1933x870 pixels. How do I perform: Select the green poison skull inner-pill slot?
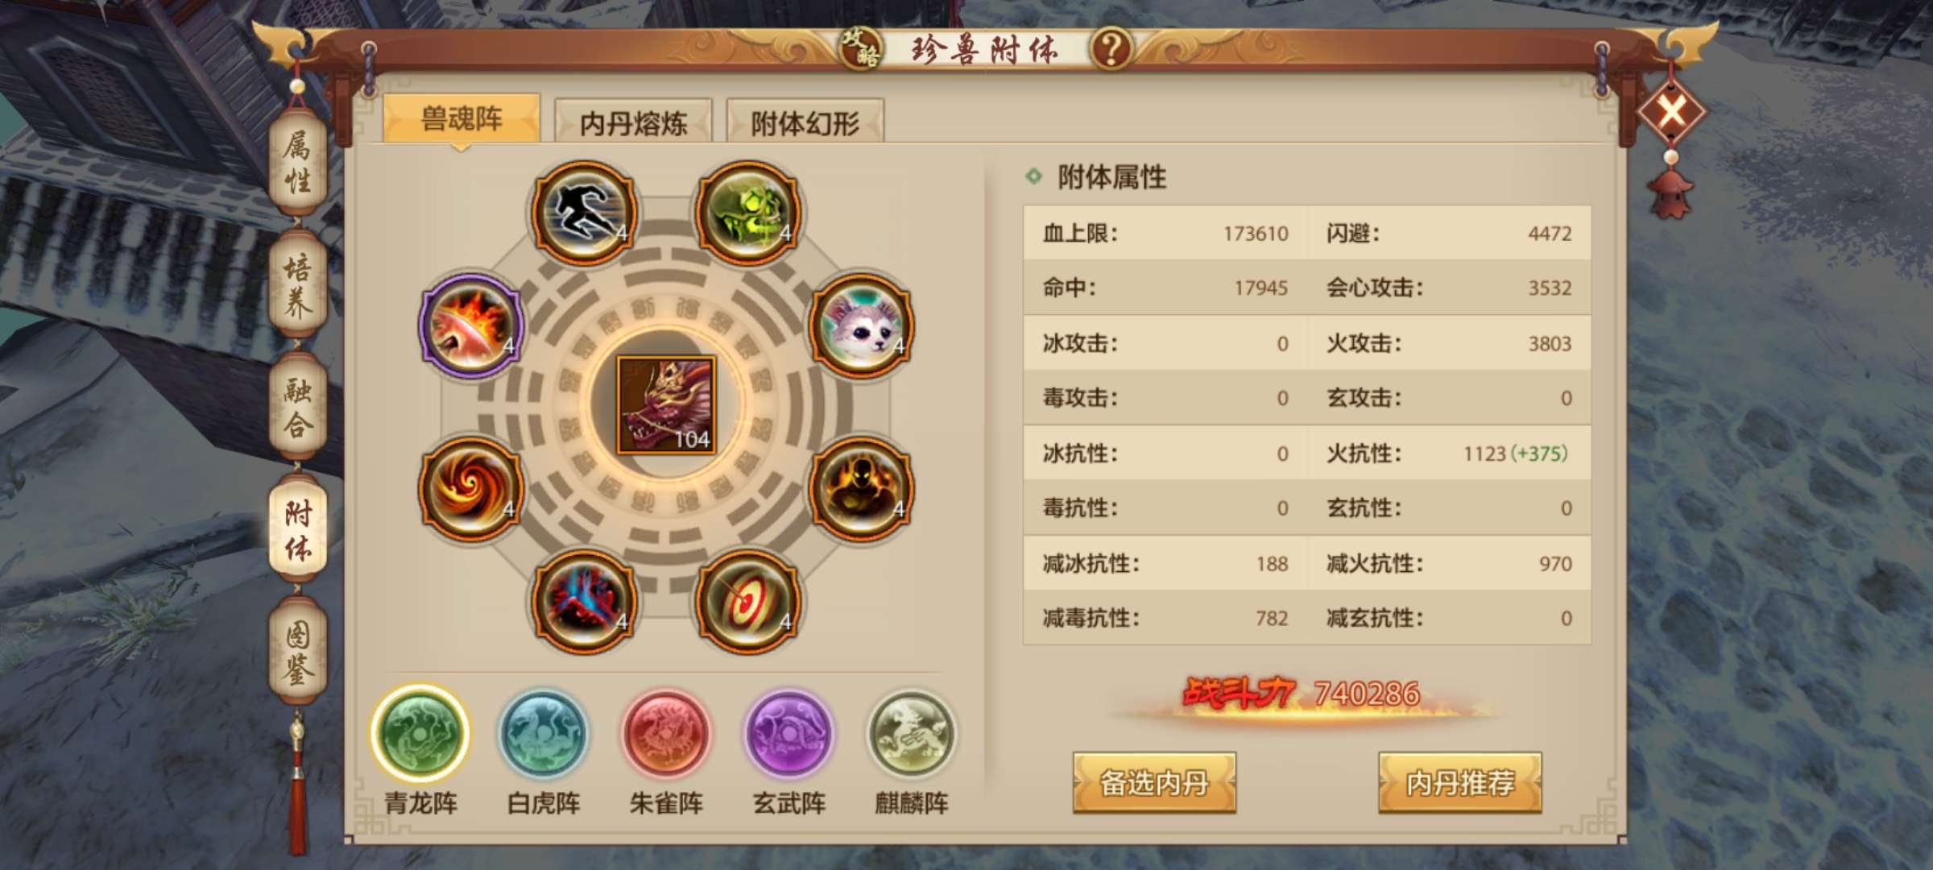(x=747, y=212)
